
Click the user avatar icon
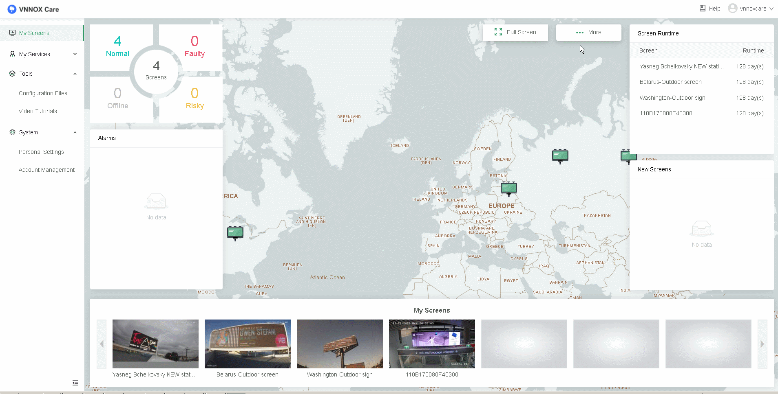click(x=732, y=9)
